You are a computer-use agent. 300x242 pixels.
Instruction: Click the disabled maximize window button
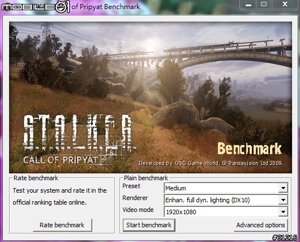[x=264, y=5]
